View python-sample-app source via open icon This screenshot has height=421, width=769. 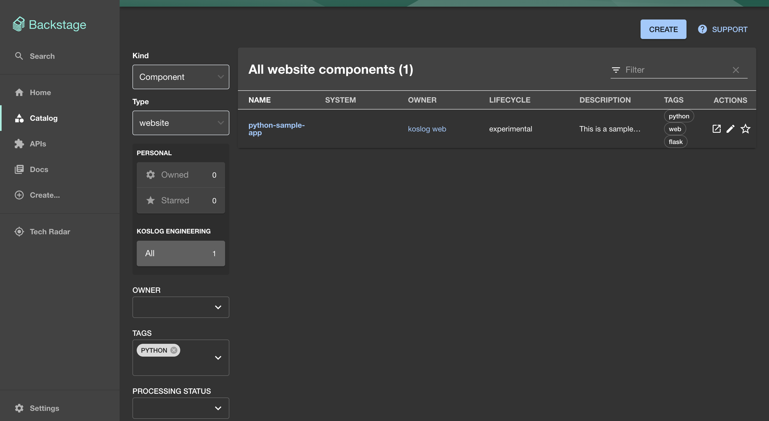click(x=716, y=129)
